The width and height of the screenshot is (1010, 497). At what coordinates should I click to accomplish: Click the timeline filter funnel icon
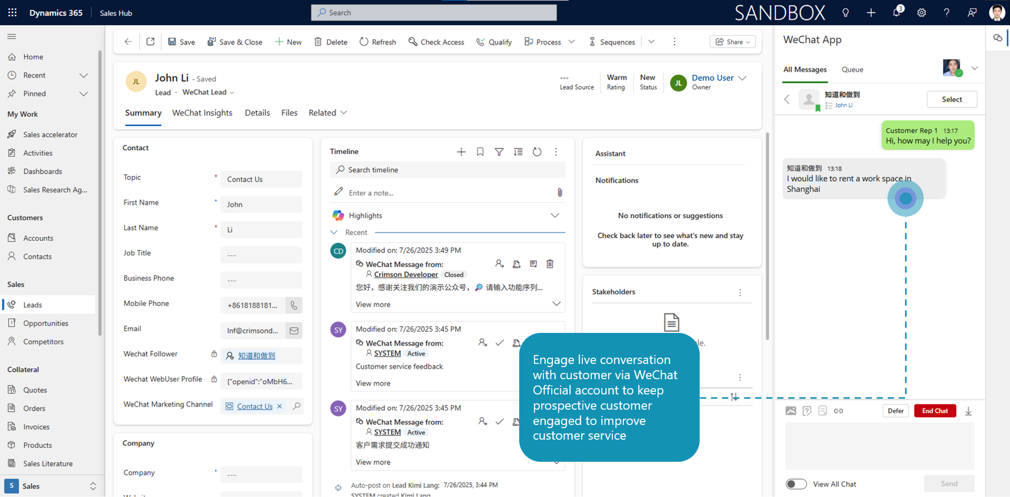[499, 152]
